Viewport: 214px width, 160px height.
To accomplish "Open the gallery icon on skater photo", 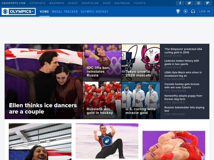I will point(107,141).
